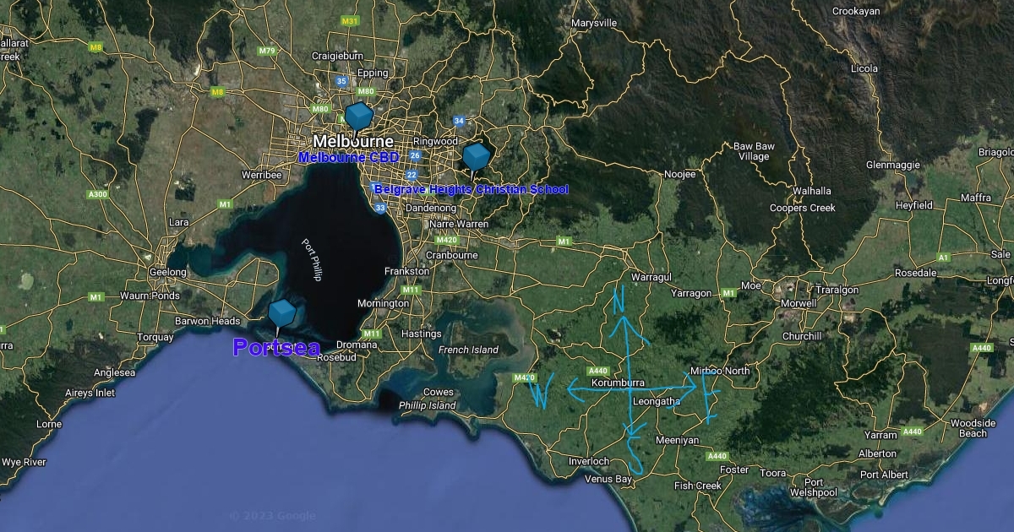
Task: Select the blue route 35 shield
Action: coord(341,81)
